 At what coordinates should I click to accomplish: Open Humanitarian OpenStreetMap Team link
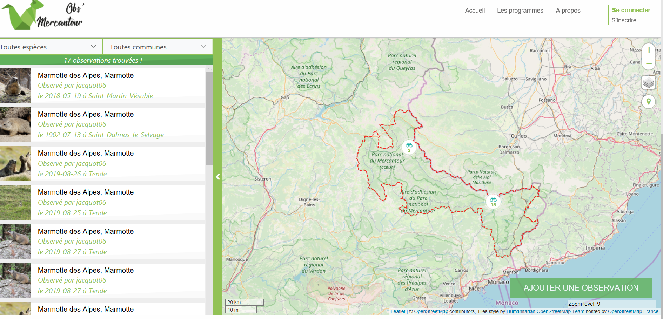click(545, 311)
